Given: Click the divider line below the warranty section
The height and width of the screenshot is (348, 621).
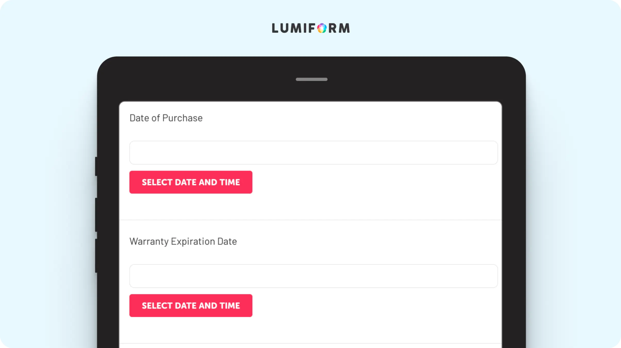Looking at the screenshot, I should click(x=310, y=343).
